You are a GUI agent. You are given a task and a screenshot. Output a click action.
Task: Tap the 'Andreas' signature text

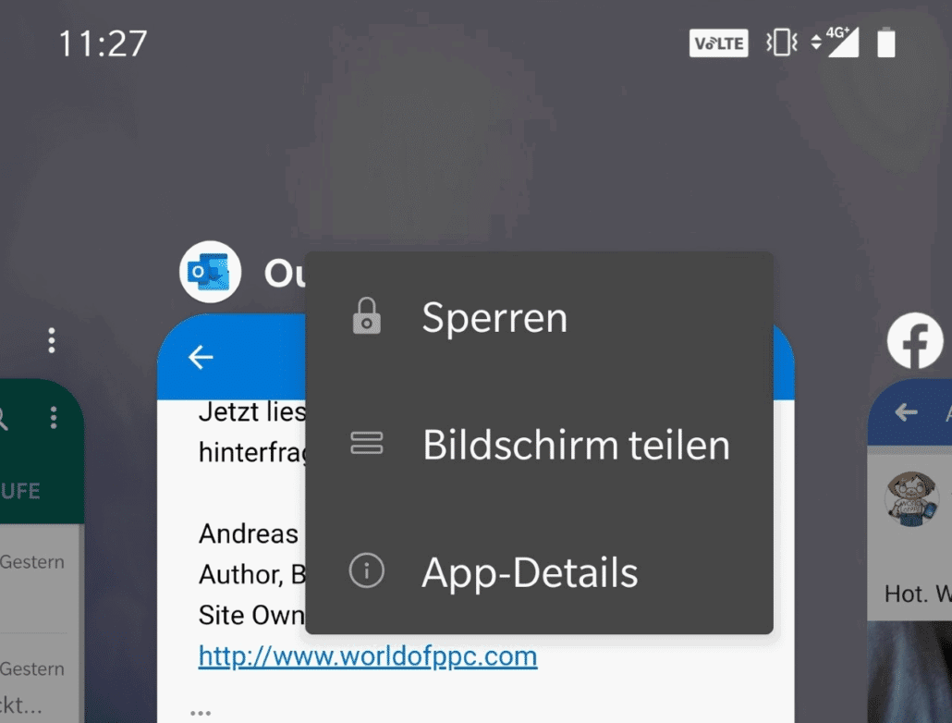click(249, 534)
